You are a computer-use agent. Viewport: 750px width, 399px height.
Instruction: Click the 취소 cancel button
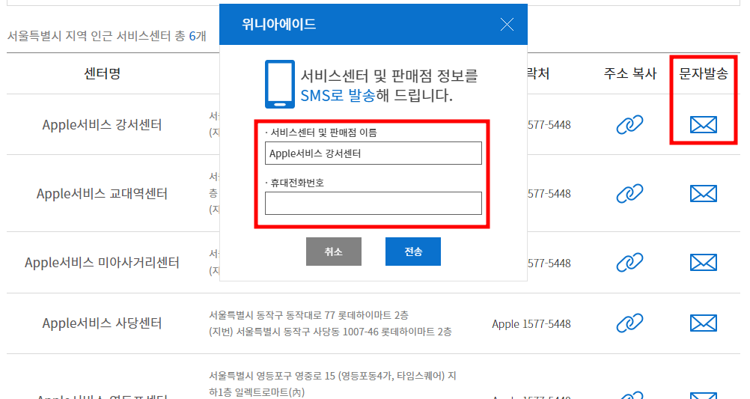[x=333, y=252]
